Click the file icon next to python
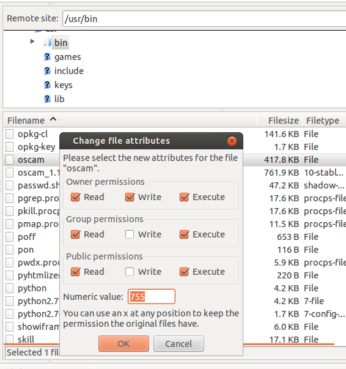This screenshot has height=369, width=346. tap(9, 288)
